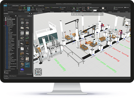Open the Statistik dashboard icon

point(88,8)
